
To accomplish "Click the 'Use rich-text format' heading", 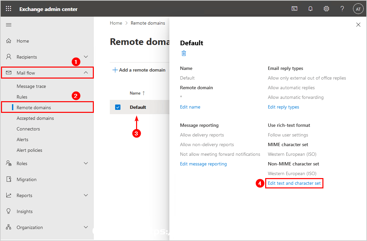I will (289, 125).
